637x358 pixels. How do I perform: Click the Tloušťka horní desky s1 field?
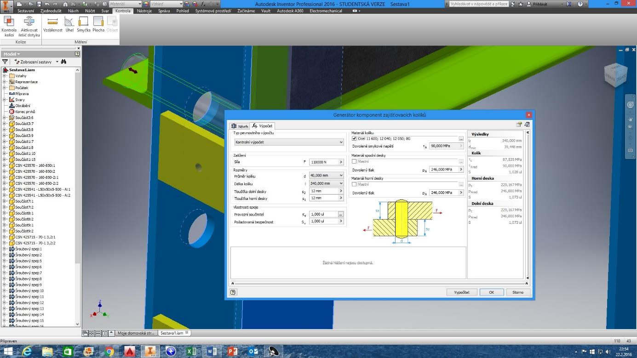click(323, 198)
